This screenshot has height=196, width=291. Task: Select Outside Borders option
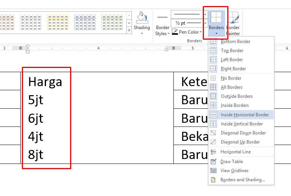click(241, 96)
